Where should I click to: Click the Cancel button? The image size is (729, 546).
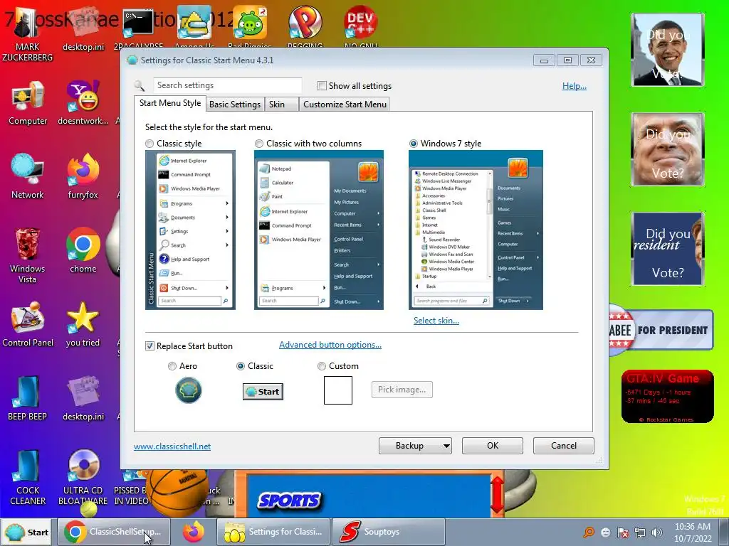[x=564, y=446]
